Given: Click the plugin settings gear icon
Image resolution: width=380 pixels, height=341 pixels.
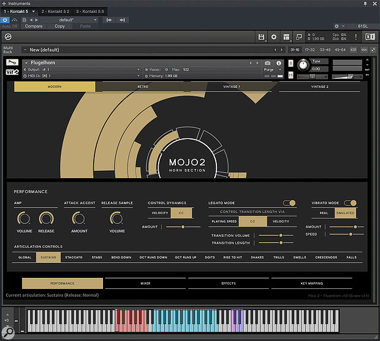Looking at the screenshot, I should click(x=336, y=26).
